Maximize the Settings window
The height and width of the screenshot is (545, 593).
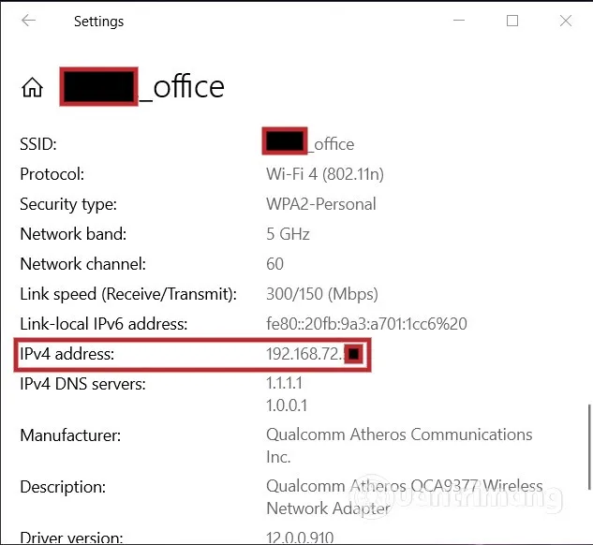pos(512,21)
